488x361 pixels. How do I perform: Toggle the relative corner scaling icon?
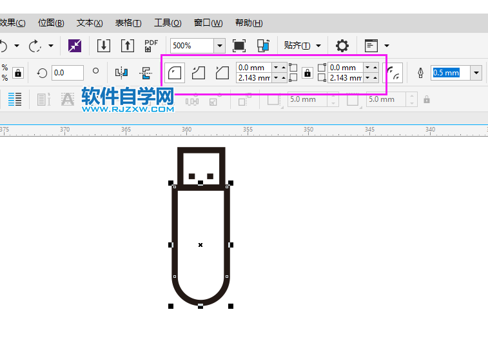tap(394, 73)
